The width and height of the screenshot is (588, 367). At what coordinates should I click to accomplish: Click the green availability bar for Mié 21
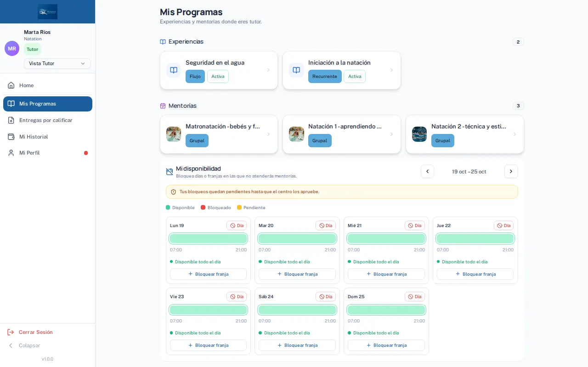386,239
